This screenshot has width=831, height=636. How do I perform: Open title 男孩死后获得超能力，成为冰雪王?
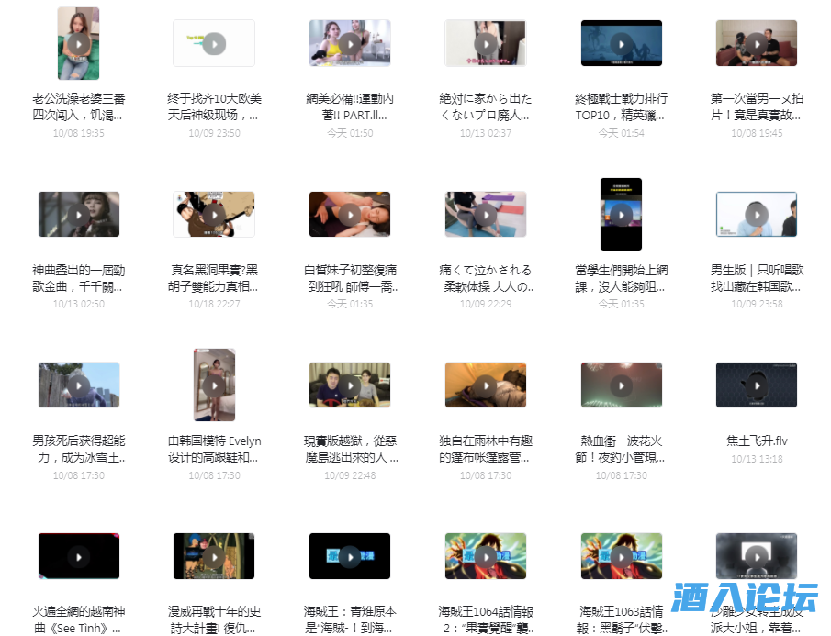coord(78,449)
